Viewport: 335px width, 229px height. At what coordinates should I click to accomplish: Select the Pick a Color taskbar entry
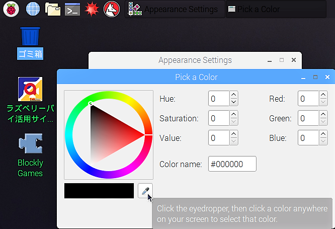[x=276, y=9]
